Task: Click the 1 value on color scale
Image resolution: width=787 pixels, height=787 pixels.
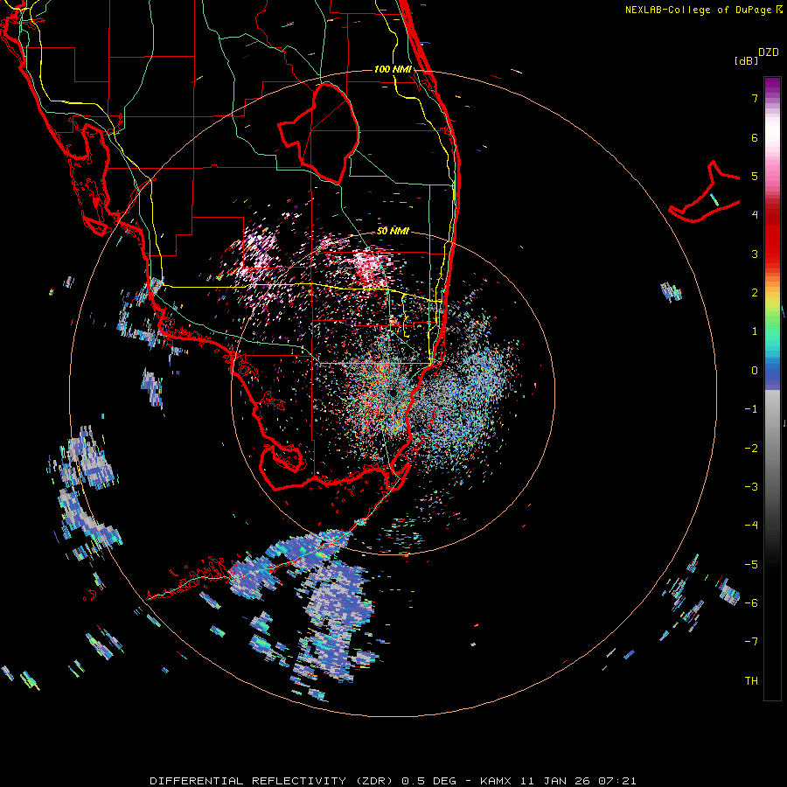Action: tap(755, 331)
